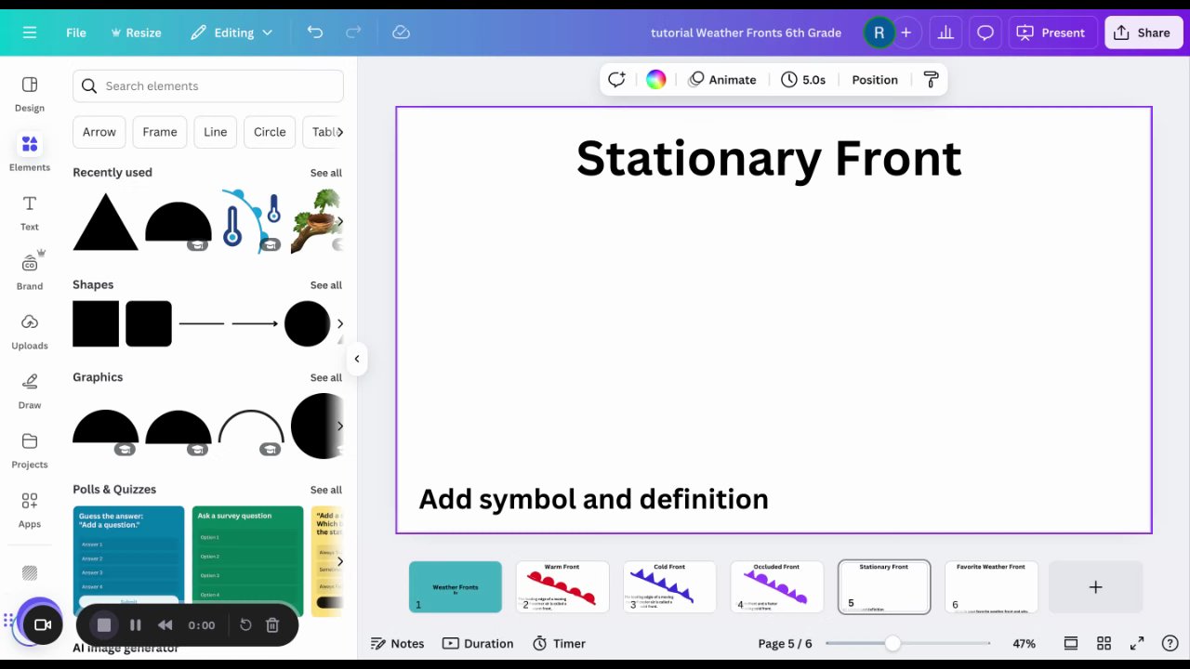1190x669 pixels.
Task: See all Recently used elements
Action: pyautogui.click(x=326, y=173)
